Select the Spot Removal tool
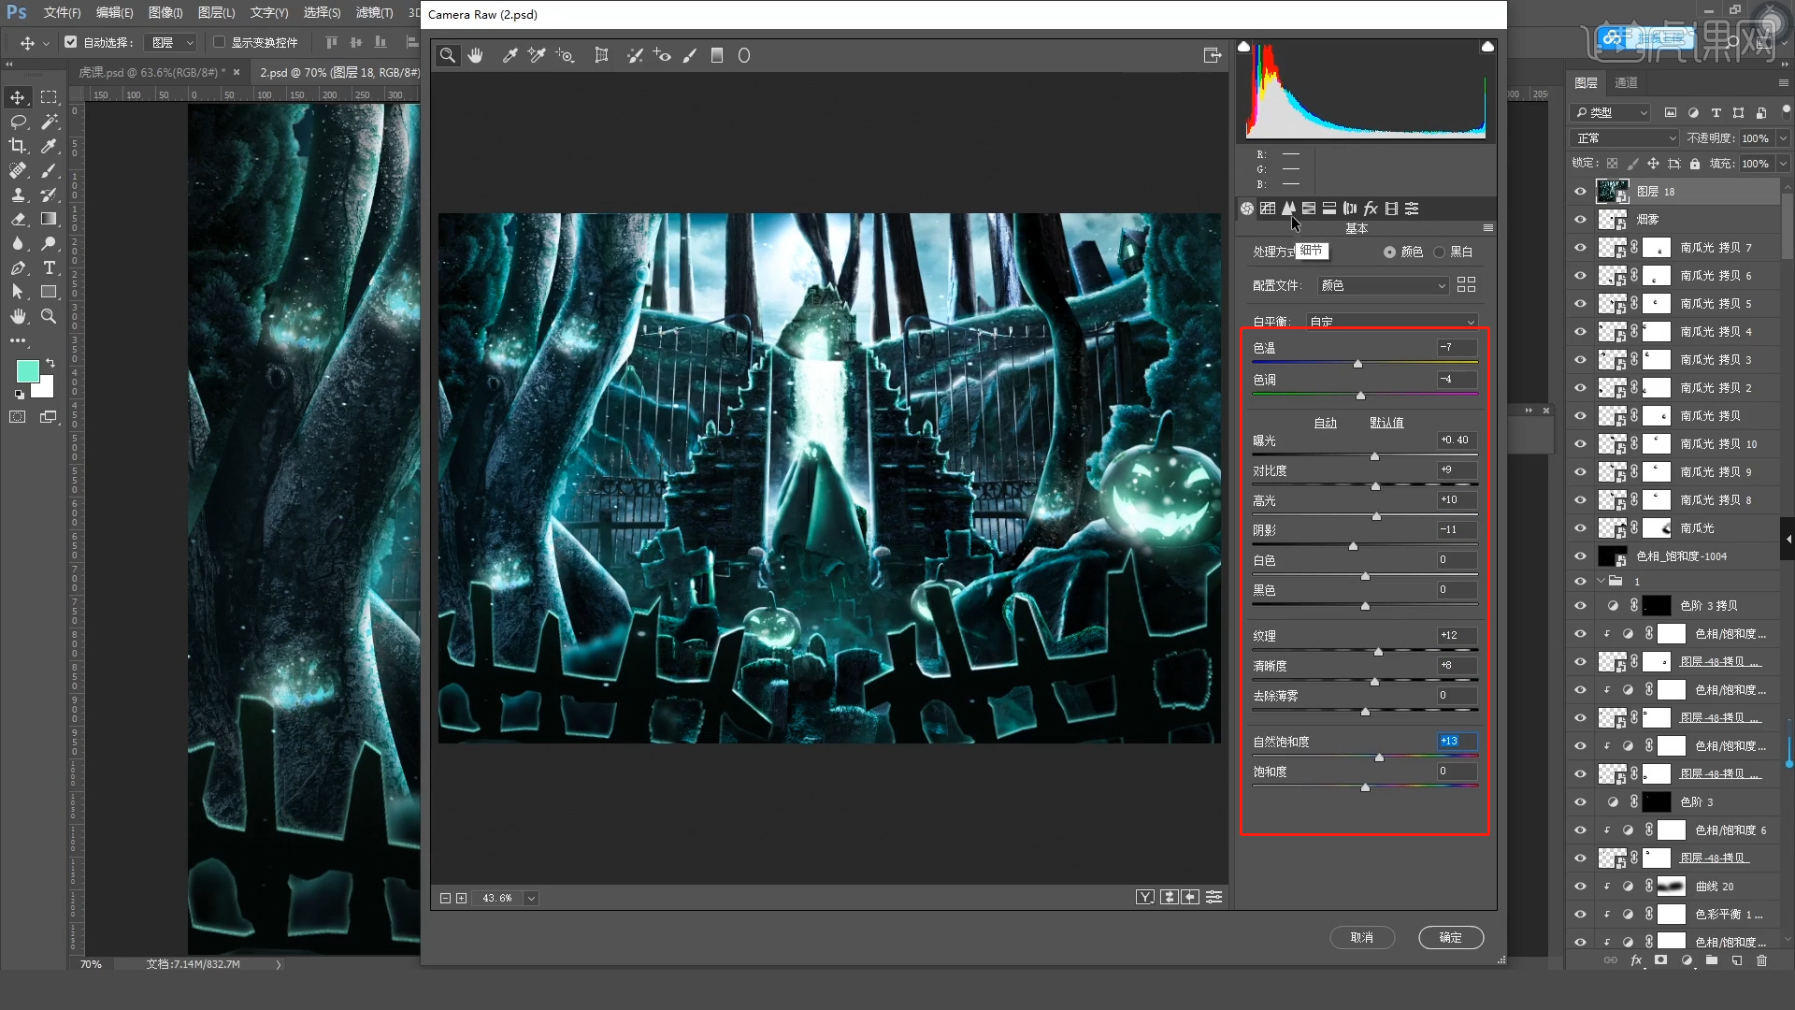 tap(635, 56)
